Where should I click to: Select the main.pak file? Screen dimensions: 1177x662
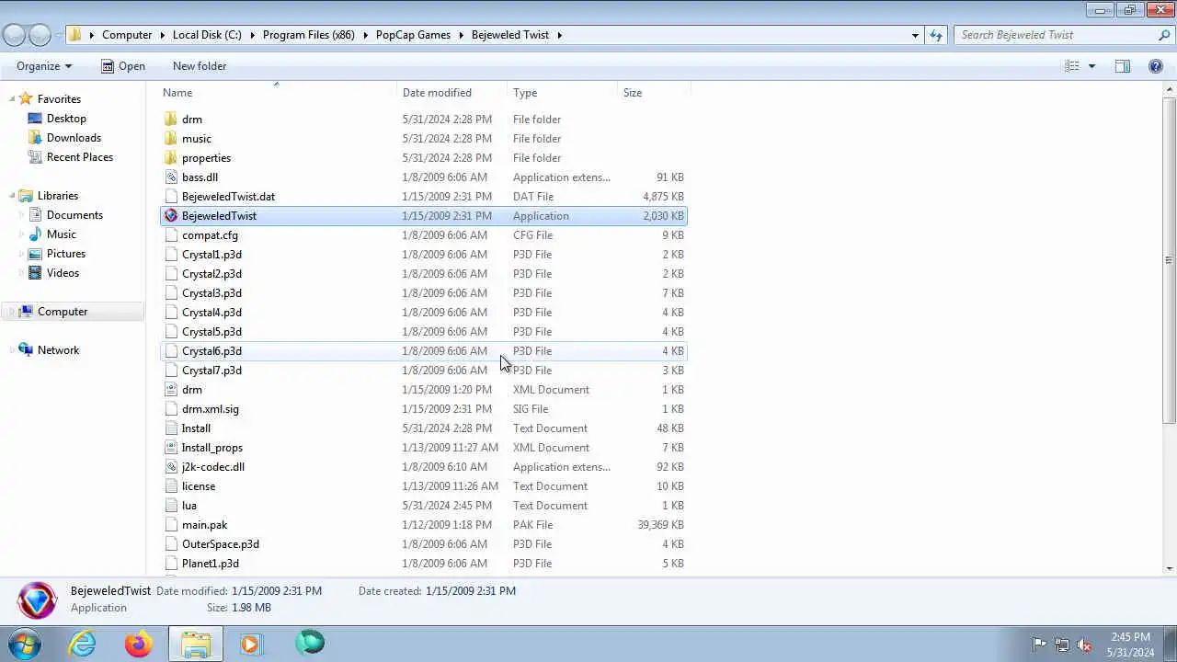(204, 525)
